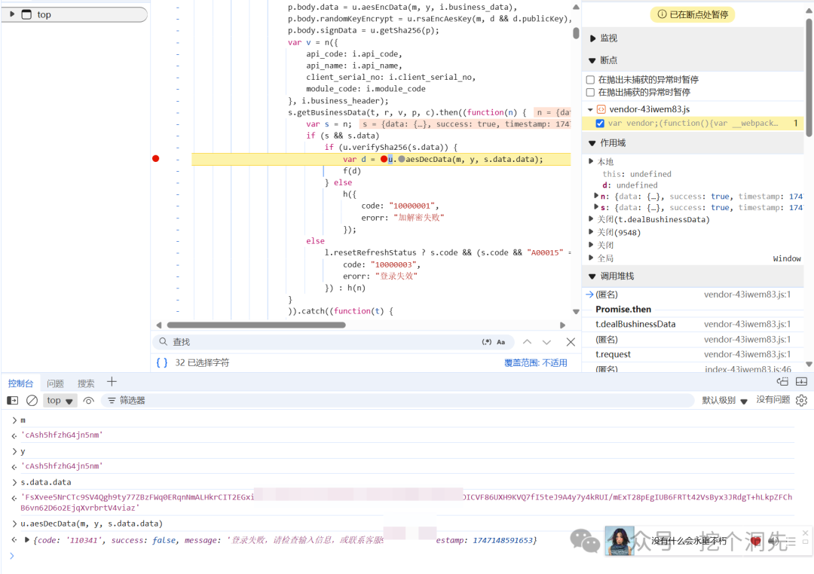Click the horizontal scrollbar of code editor
Screen dimensions: 814x574
point(256,325)
